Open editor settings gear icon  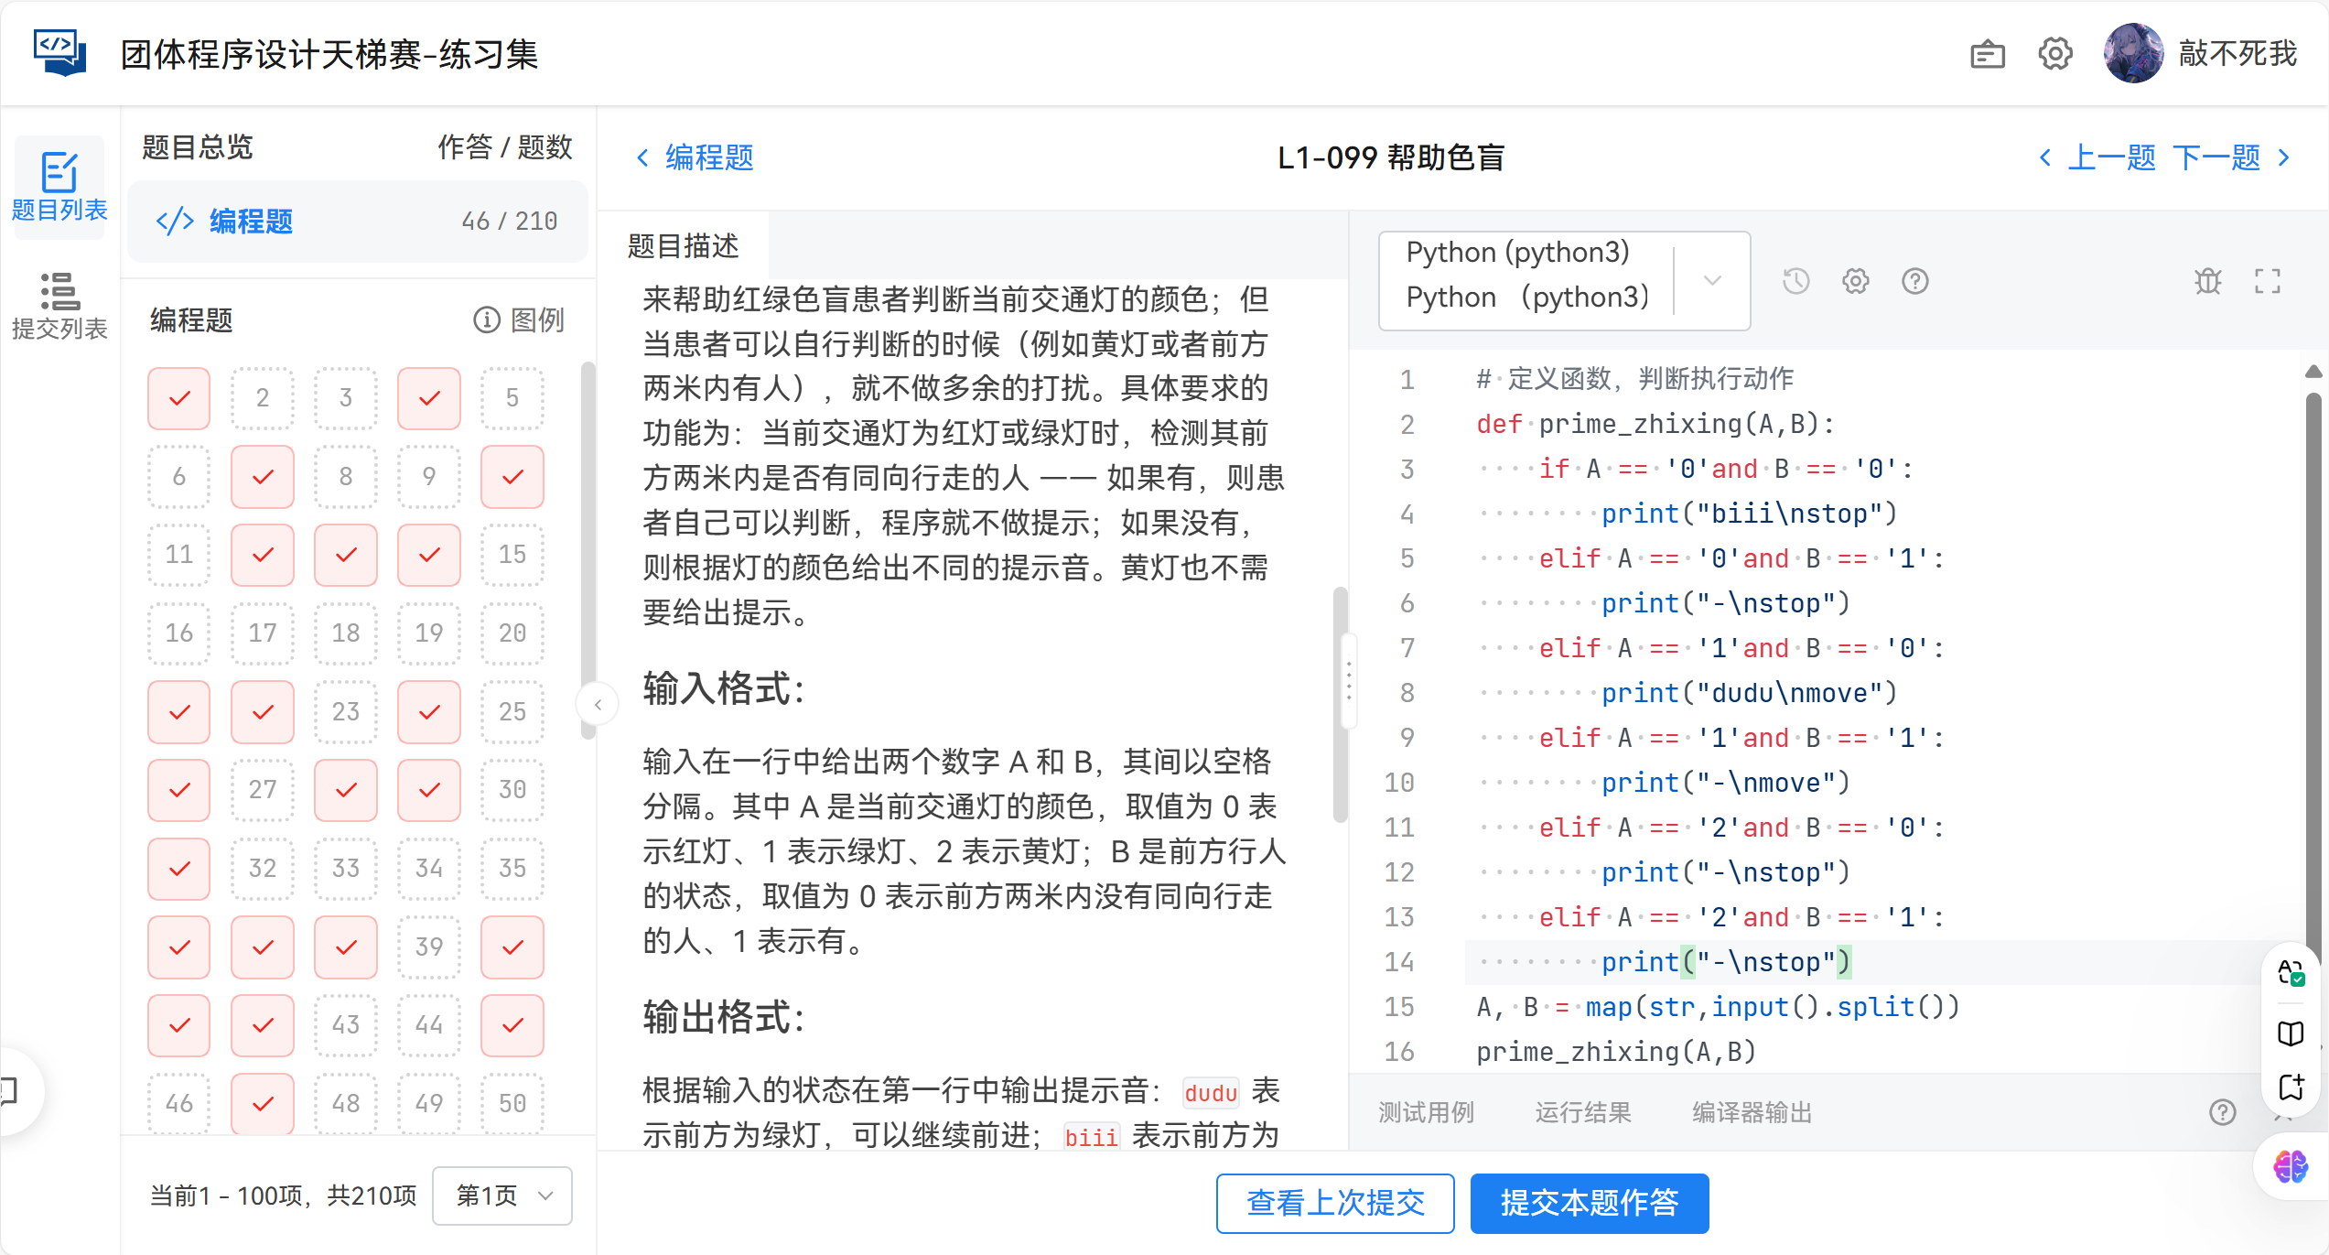point(1855,281)
